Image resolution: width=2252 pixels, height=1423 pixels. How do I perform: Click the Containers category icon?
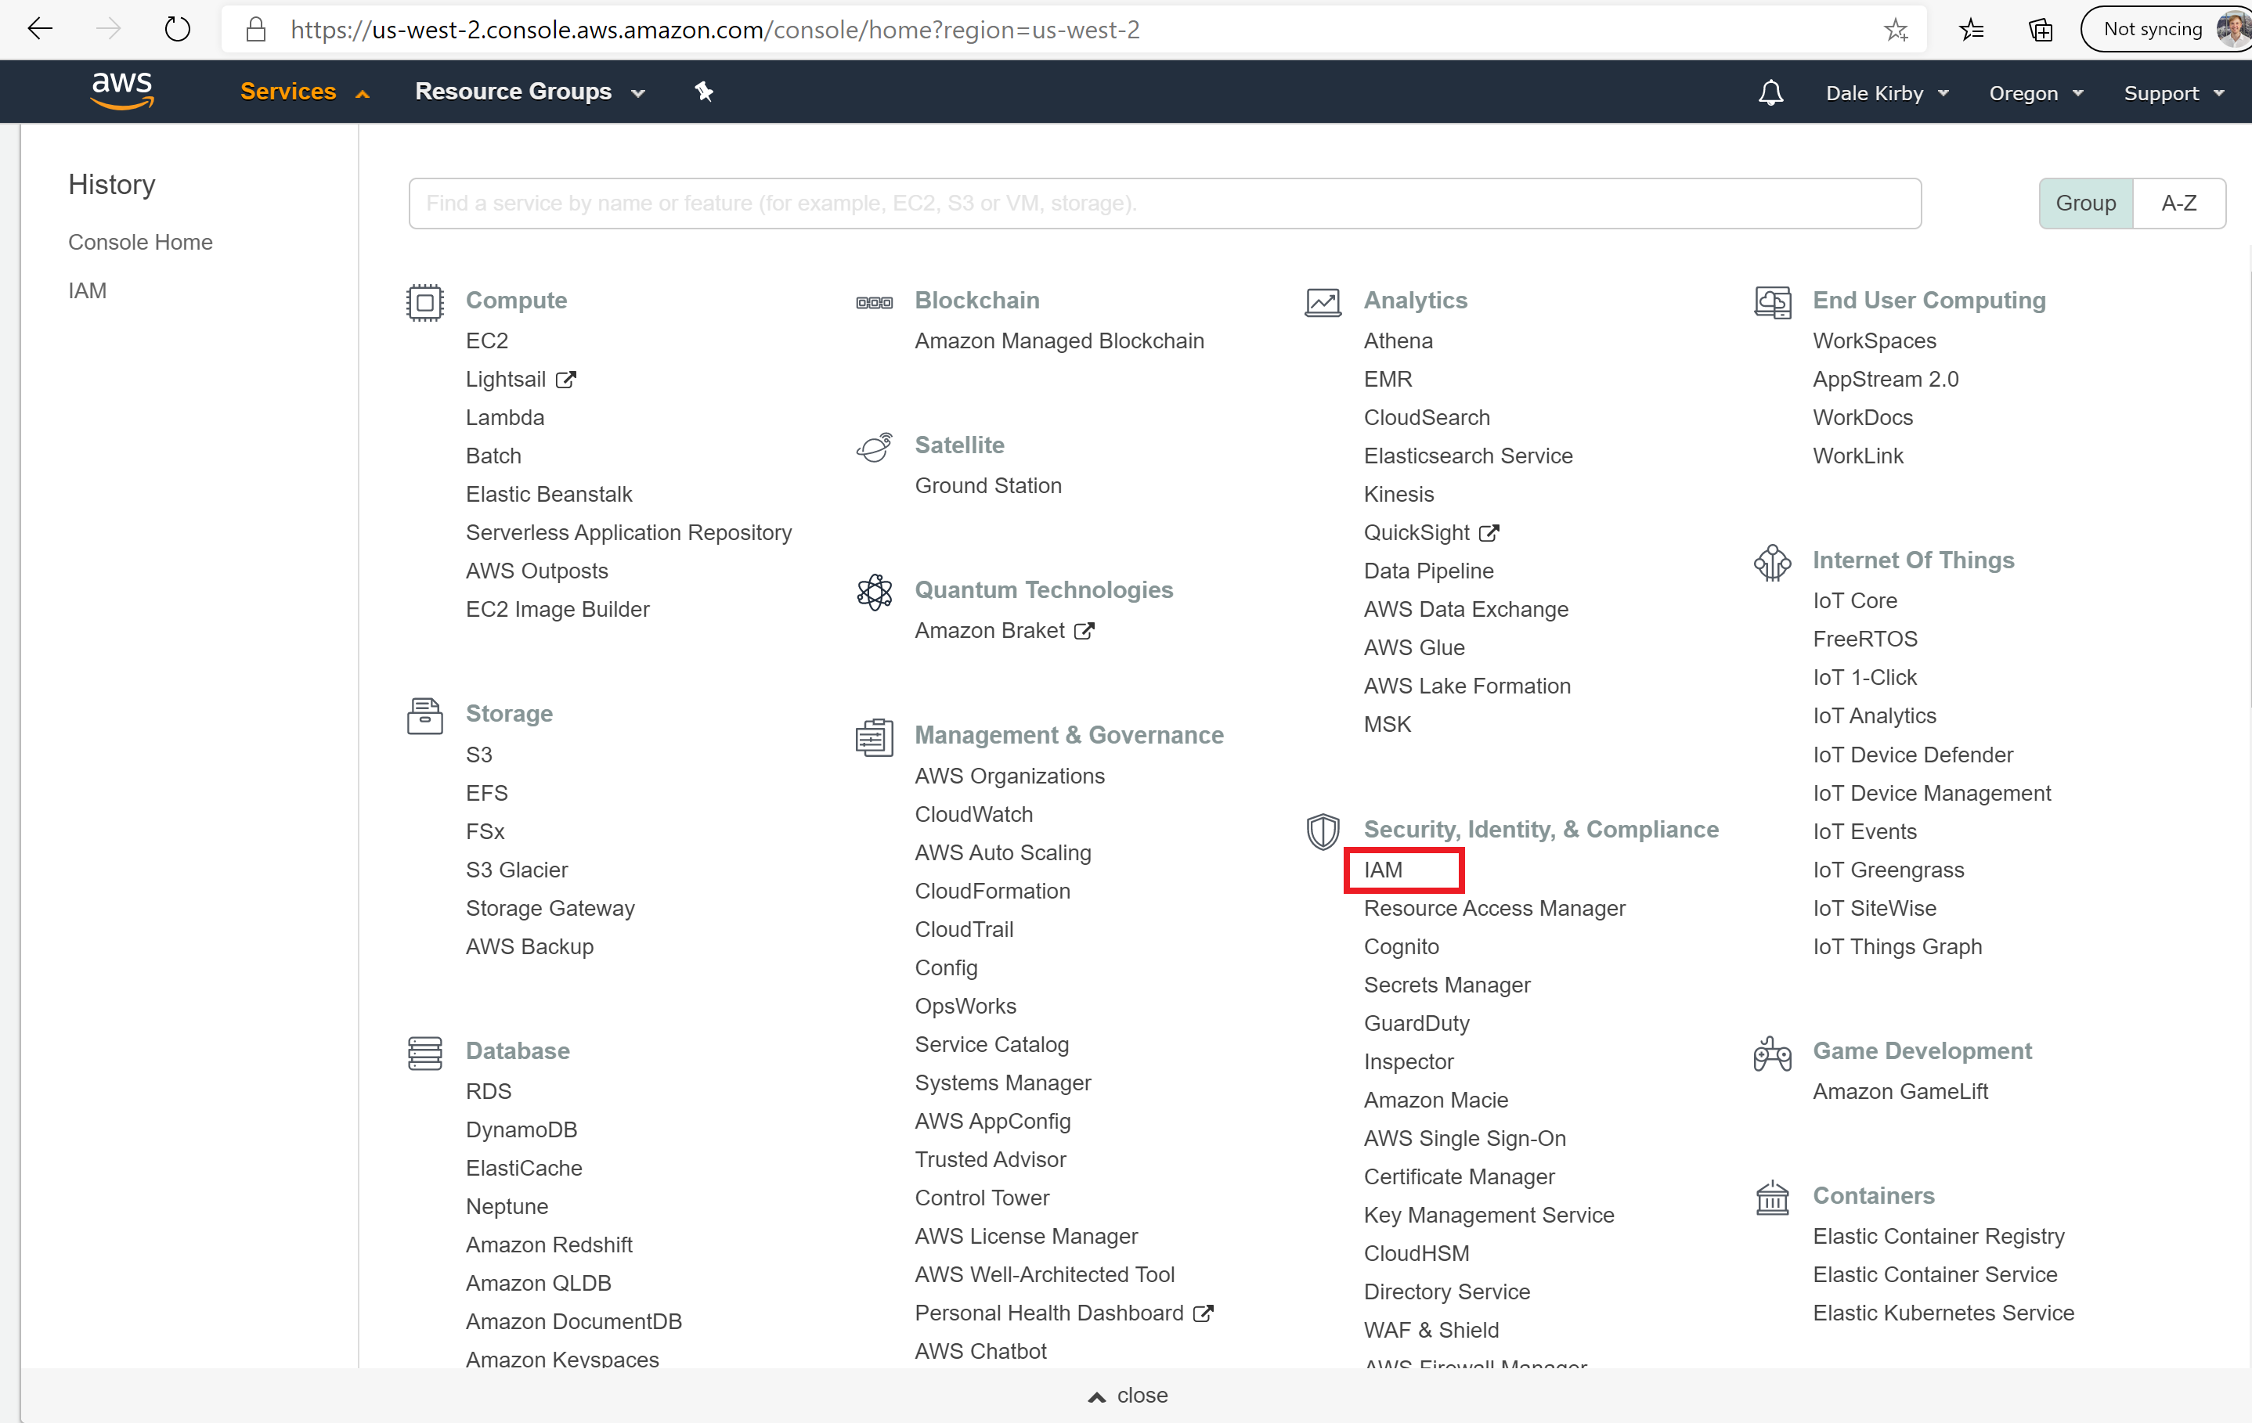pyautogui.click(x=1772, y=1198)
